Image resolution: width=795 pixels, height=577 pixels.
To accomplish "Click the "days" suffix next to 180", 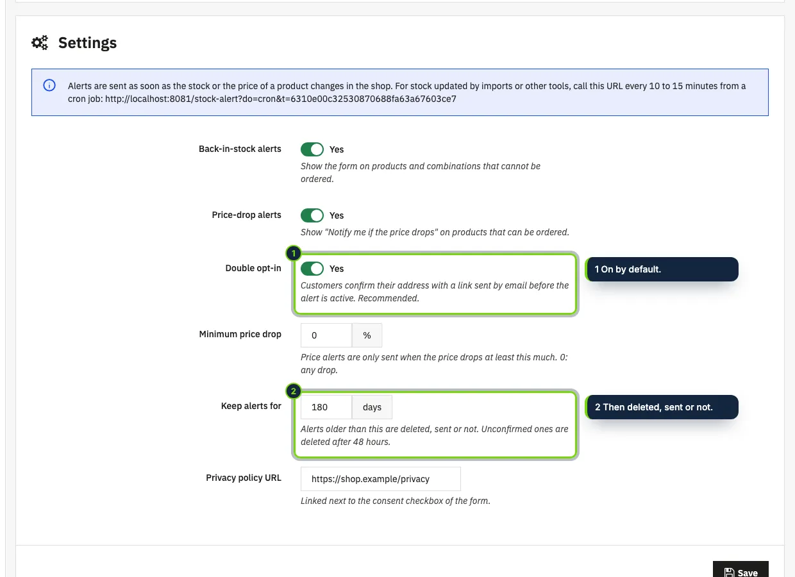I will (372, 407).
